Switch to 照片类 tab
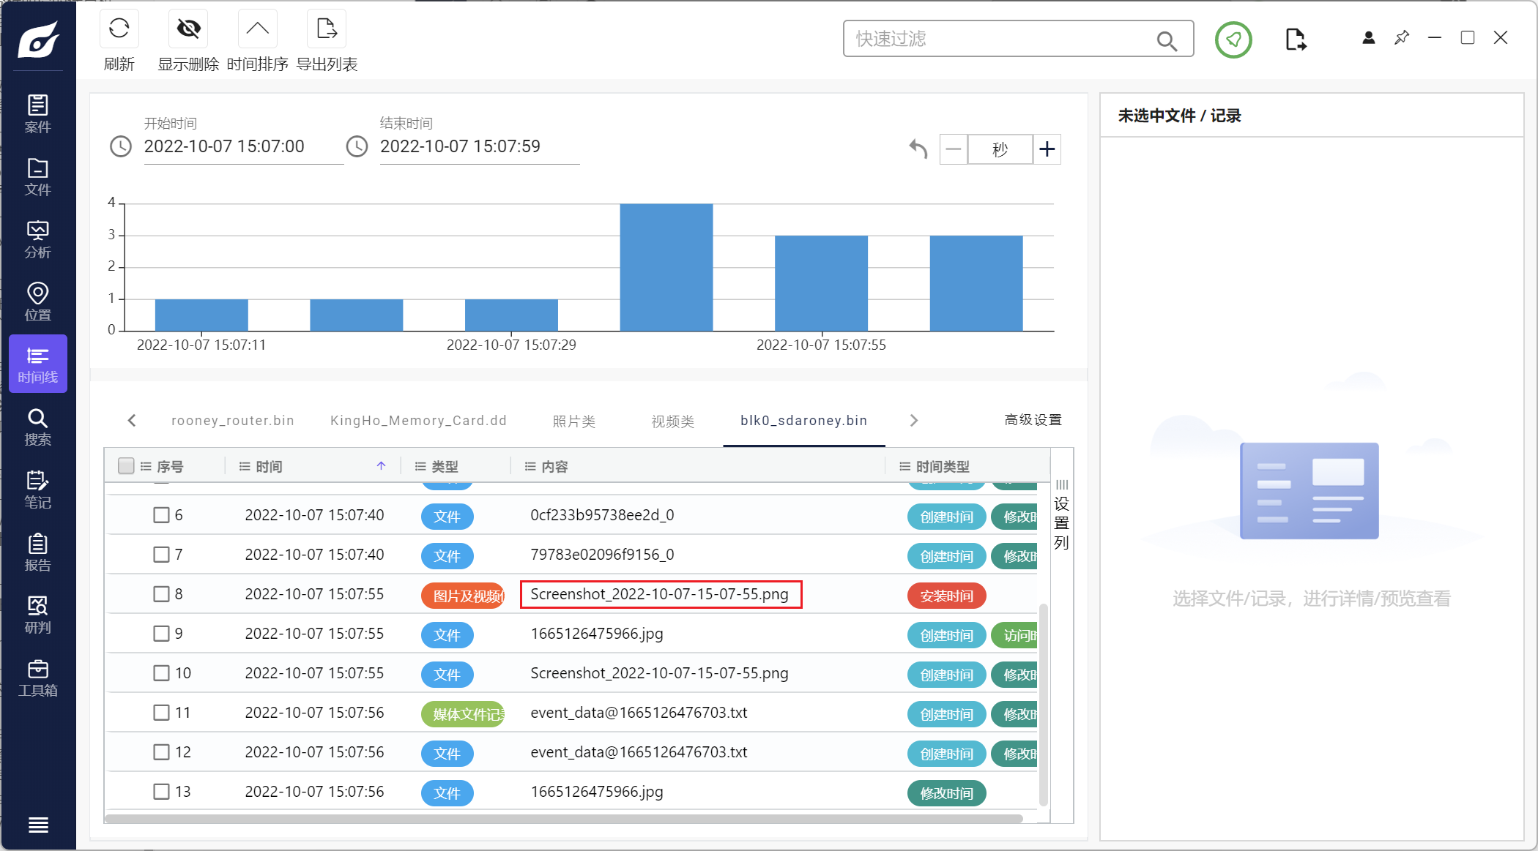1538x851 pixels. pyautogui.click(x=573, y=421)
